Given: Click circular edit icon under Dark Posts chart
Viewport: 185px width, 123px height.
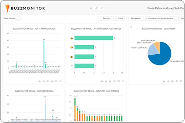Looking at the screenshot, I should coord(168,81).
